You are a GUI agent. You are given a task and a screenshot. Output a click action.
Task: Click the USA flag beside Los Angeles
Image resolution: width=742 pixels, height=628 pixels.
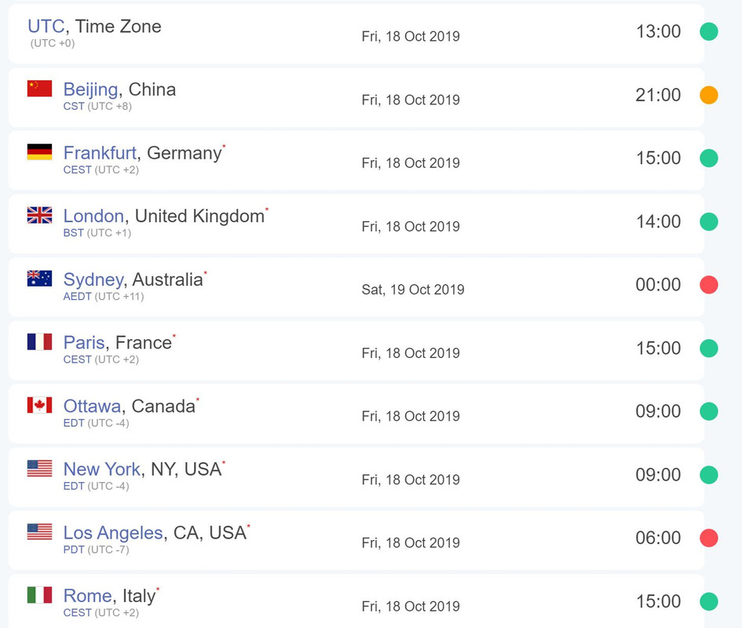pyautogui.click(x=40, y=532)
